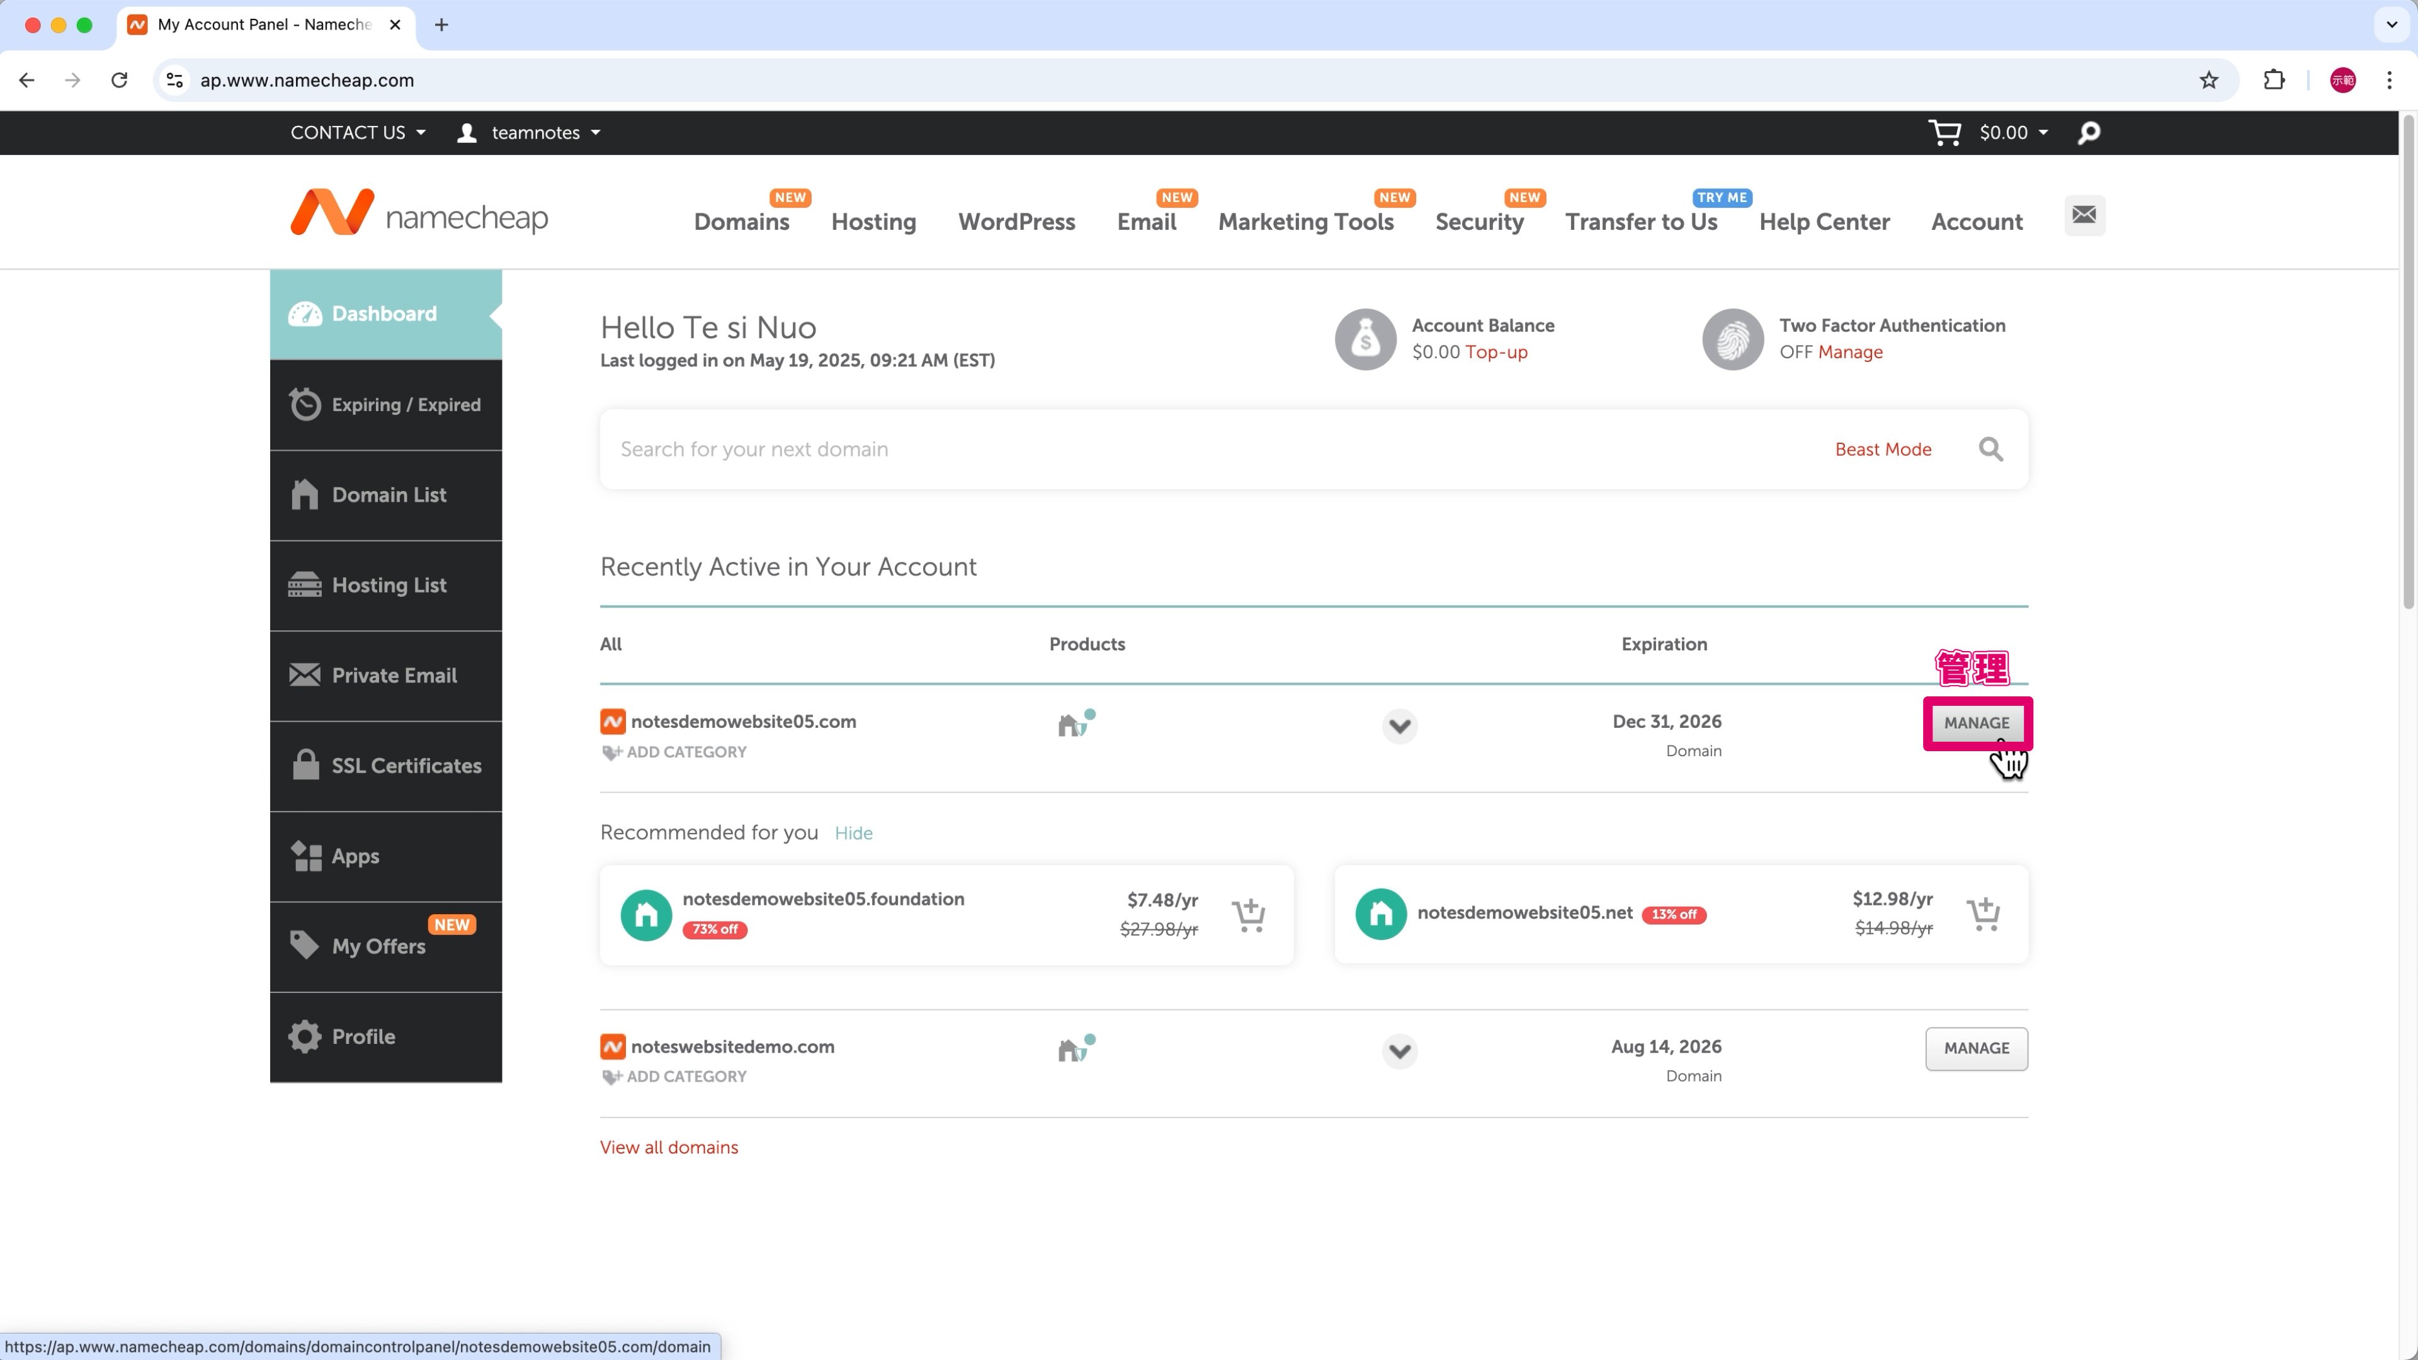
Task: Open Hosting in top navigation
Action: pyautogui.click(x=873, y=222)
